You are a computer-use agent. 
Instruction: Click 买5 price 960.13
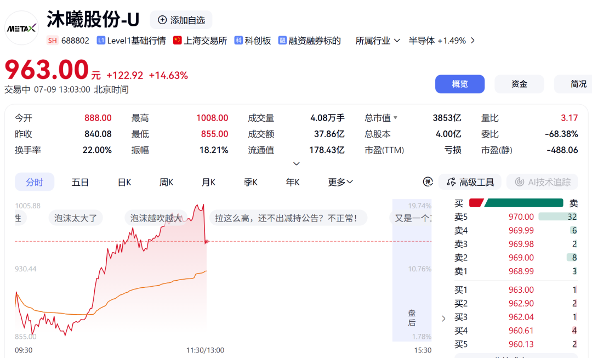tap(521, 344)
